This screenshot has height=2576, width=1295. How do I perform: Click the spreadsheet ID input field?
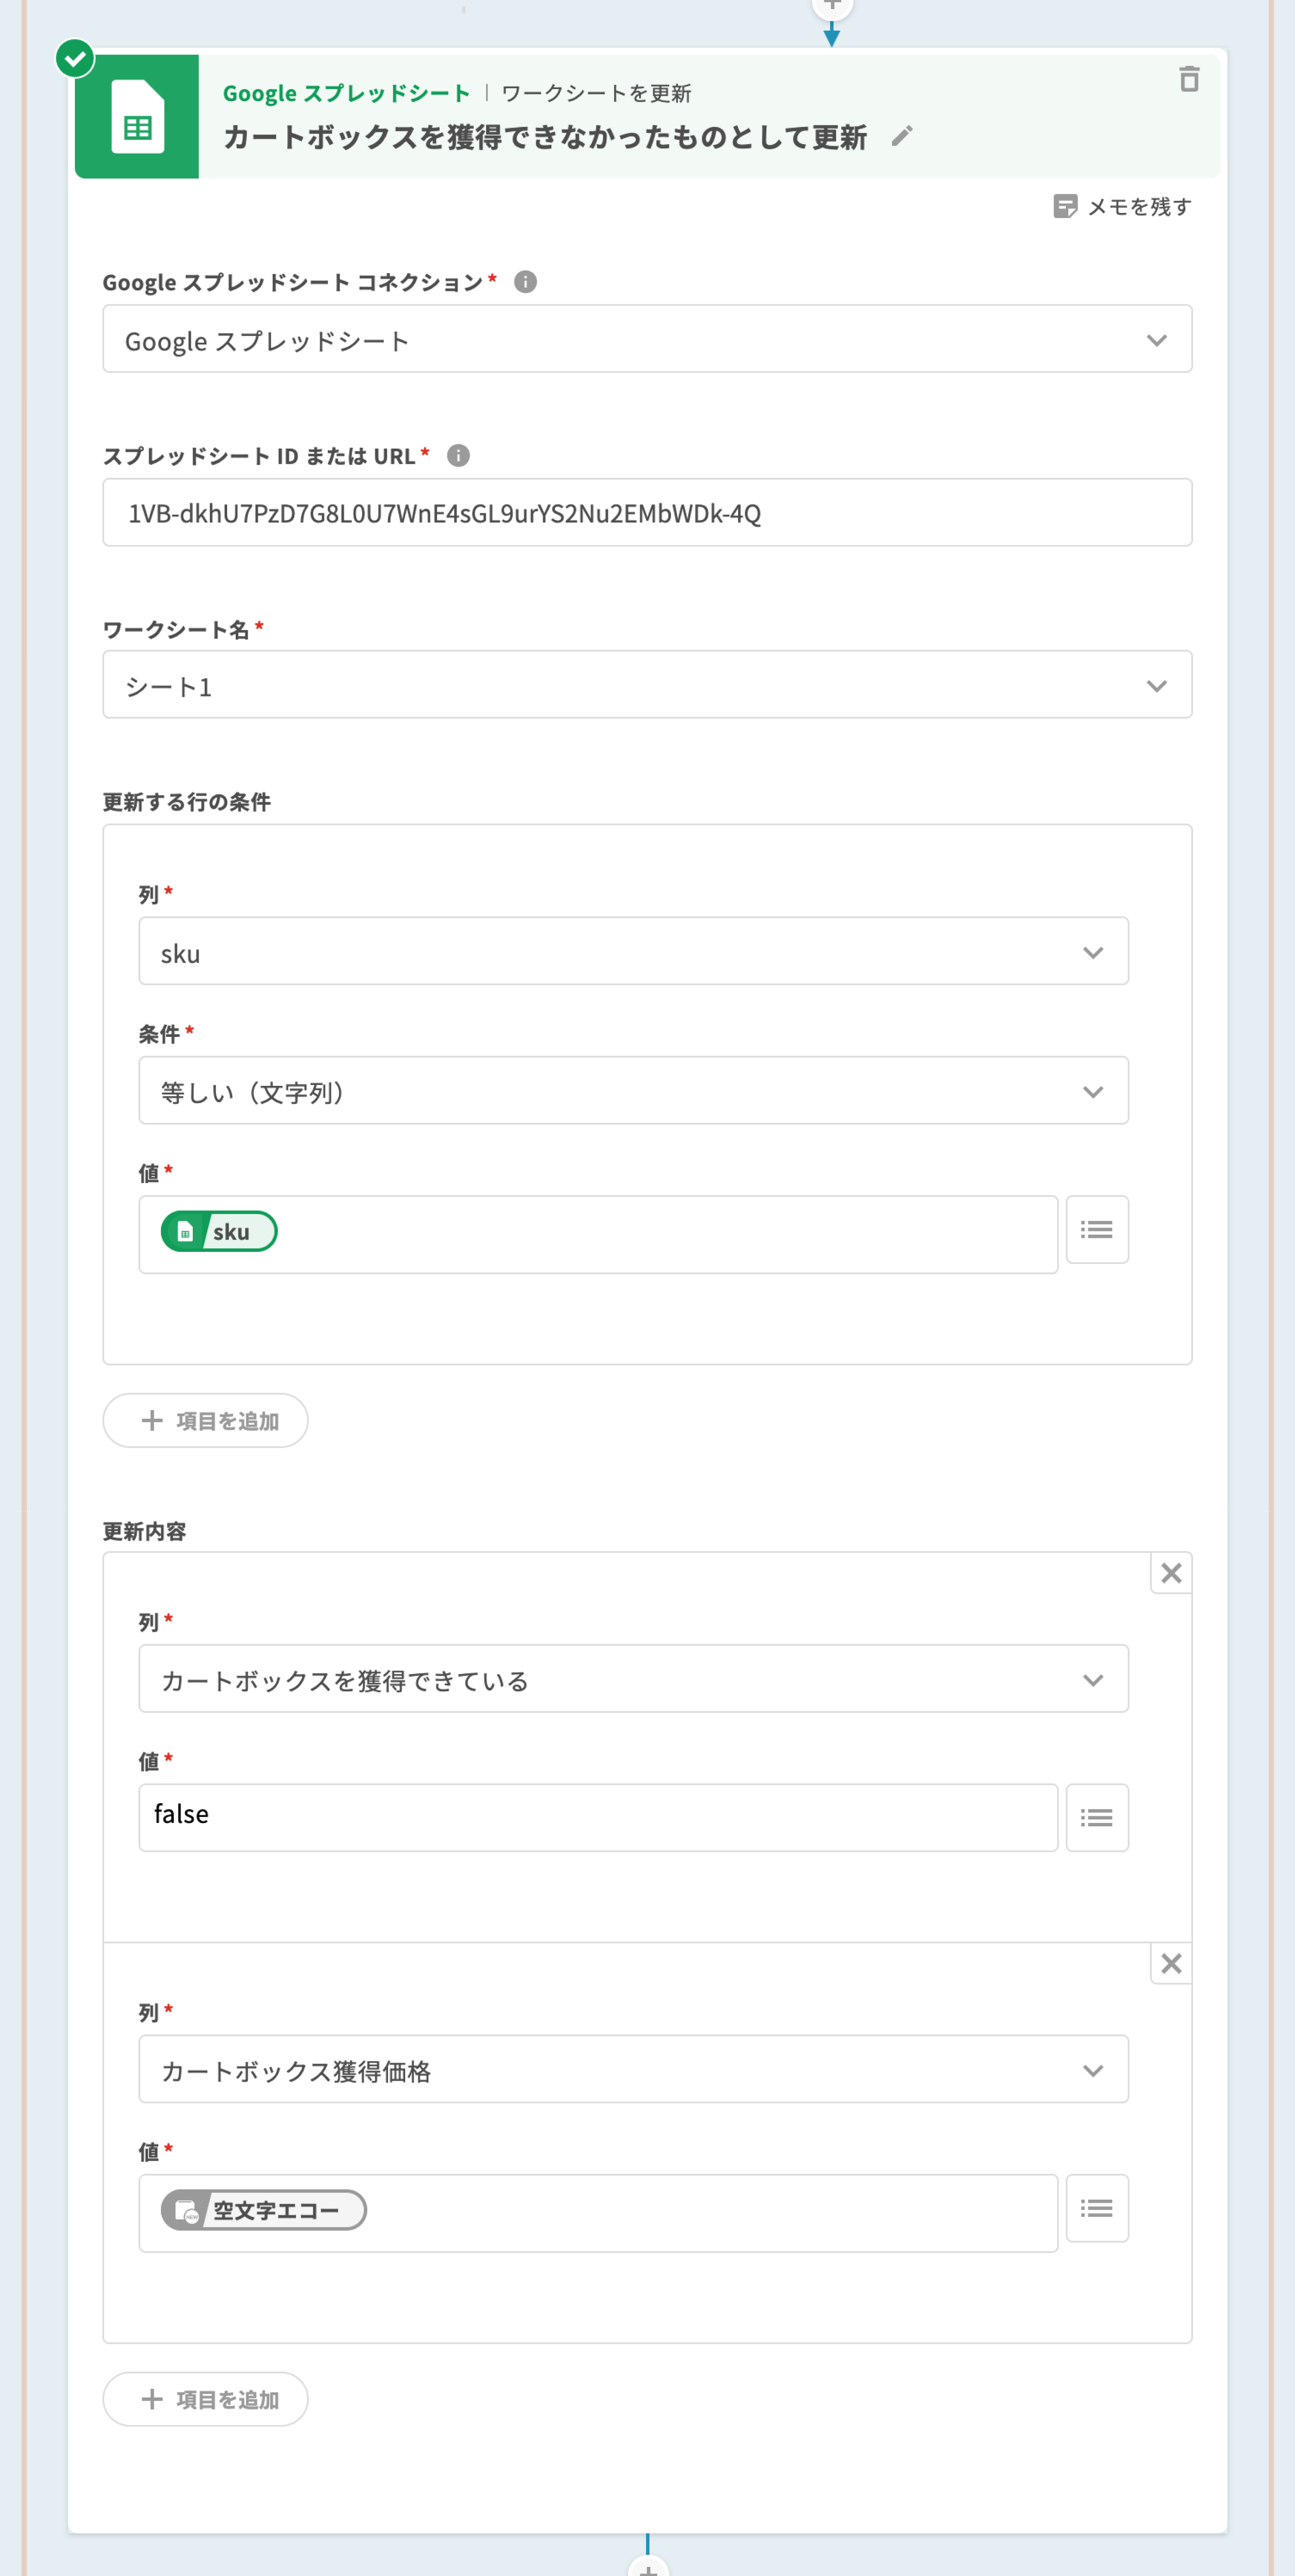[647, 513]
